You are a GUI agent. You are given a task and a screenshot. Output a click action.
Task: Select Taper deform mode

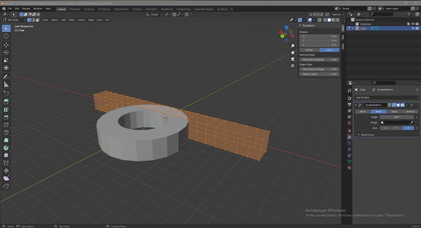point(394,112)
